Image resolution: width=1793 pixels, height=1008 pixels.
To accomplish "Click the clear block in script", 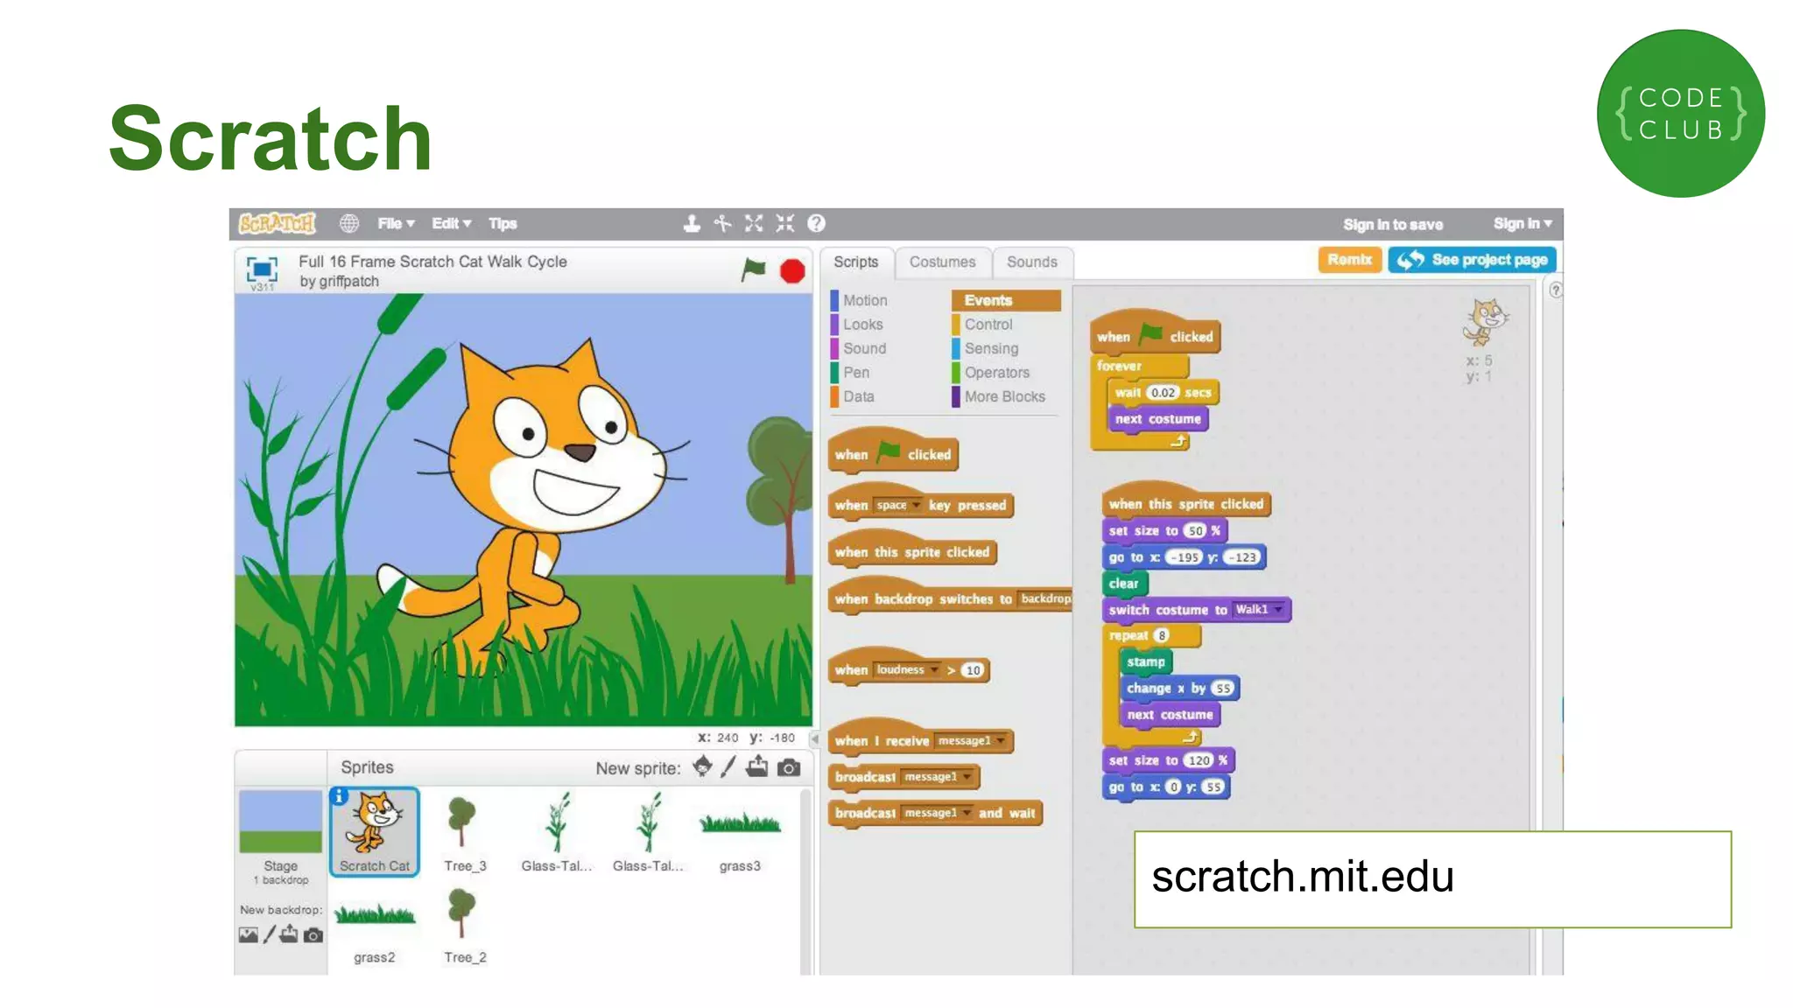I will pyautogui.click(x=1124, y=584).
